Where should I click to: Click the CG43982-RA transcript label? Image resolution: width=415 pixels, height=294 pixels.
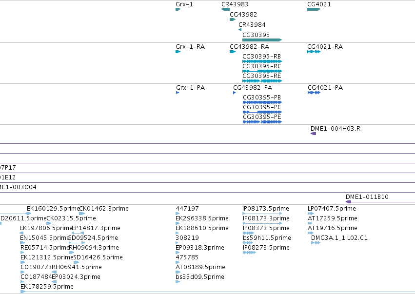(250, 47)
